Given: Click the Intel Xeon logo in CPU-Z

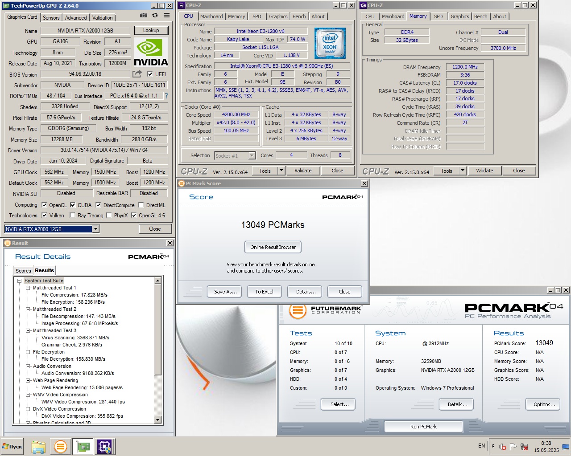Looking at the screenshot, I should click(x=330, y=43).
